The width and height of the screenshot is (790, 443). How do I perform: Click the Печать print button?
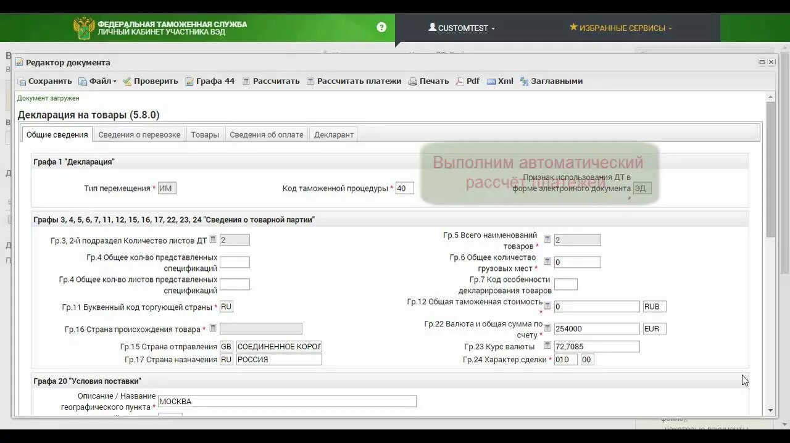pyautogui.click(x=428, y=81)
